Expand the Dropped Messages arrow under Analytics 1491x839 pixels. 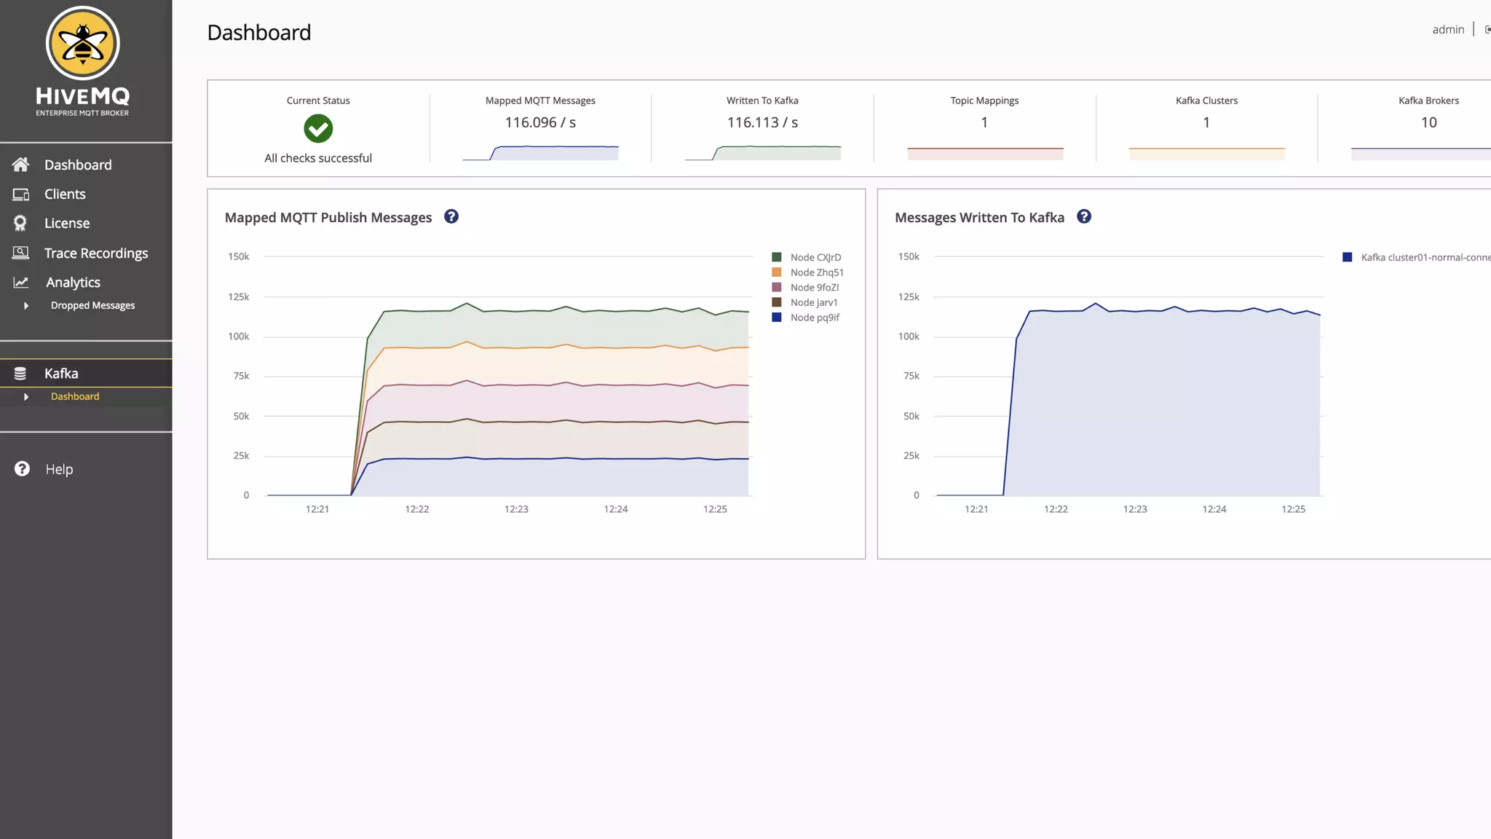pos(26,306)
